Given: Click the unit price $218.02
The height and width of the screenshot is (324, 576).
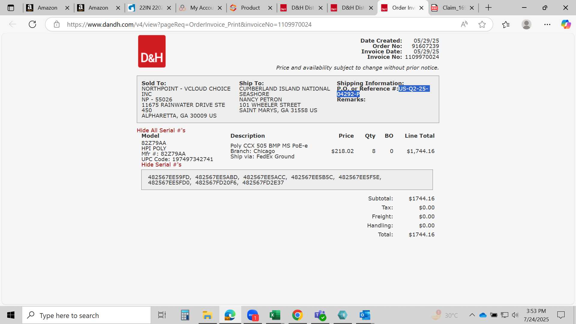Looking at the screenshot, I should (x=342, y=151).
